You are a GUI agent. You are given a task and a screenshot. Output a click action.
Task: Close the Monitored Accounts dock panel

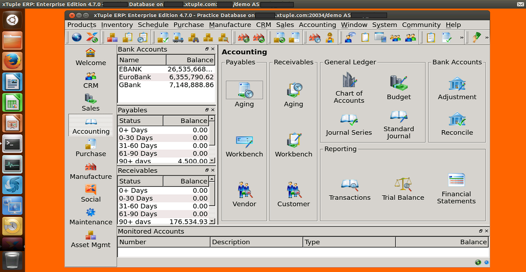point(487,231)
